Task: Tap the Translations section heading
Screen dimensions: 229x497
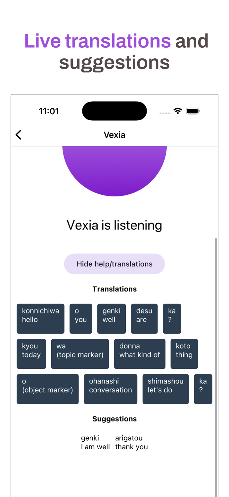Action: (x=114, y=289)
